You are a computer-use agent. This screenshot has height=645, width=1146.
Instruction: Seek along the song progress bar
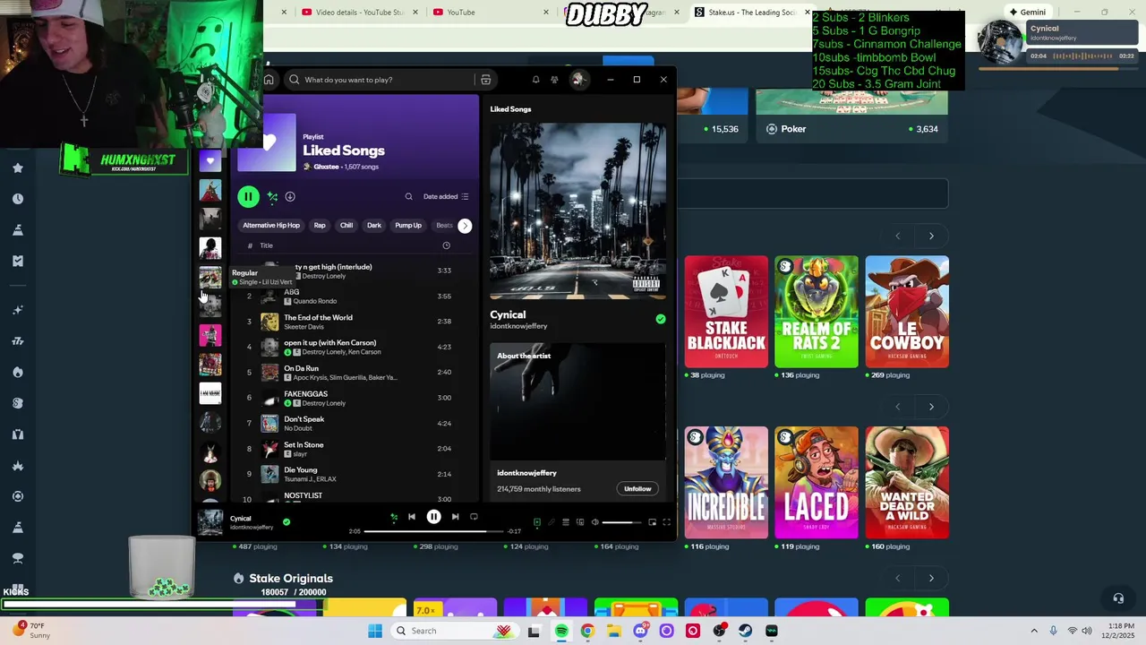pos(433,531)
